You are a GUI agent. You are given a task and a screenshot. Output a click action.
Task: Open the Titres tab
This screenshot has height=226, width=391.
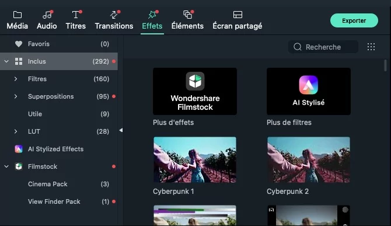(76, 20)
